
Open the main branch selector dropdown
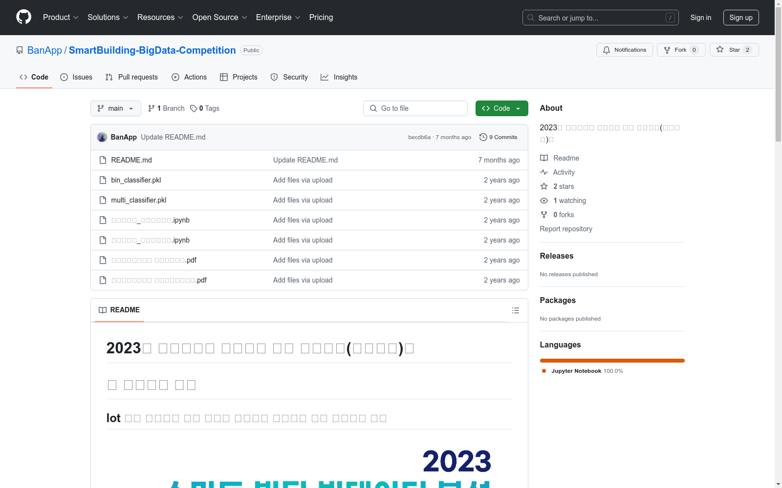tap(116, 108)
